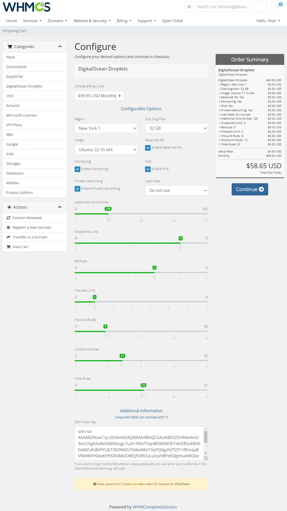
Task: Click the Transfer in a Domain arrow icon
Action: coord(8,237)
